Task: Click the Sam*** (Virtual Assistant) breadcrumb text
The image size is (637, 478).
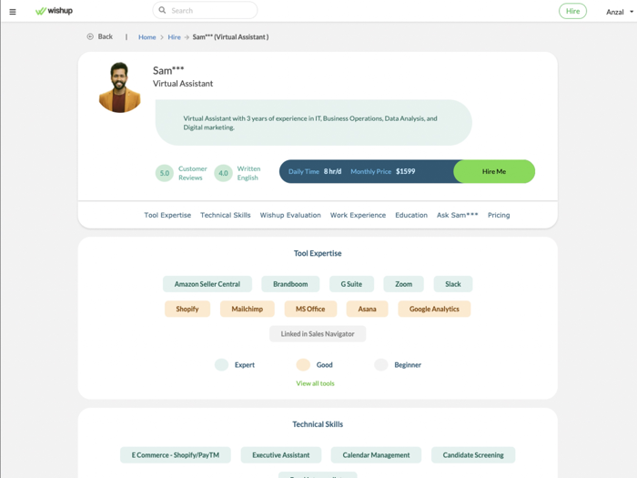Action: pyautogui.click(x=230, y=37)
